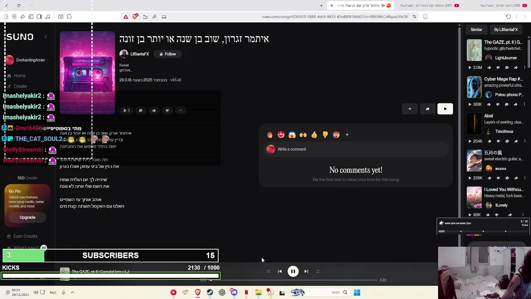This screenshot has width=531, height=299.
Task: Open browser extensions puzzle icon
Action: [x=69, y=17]
